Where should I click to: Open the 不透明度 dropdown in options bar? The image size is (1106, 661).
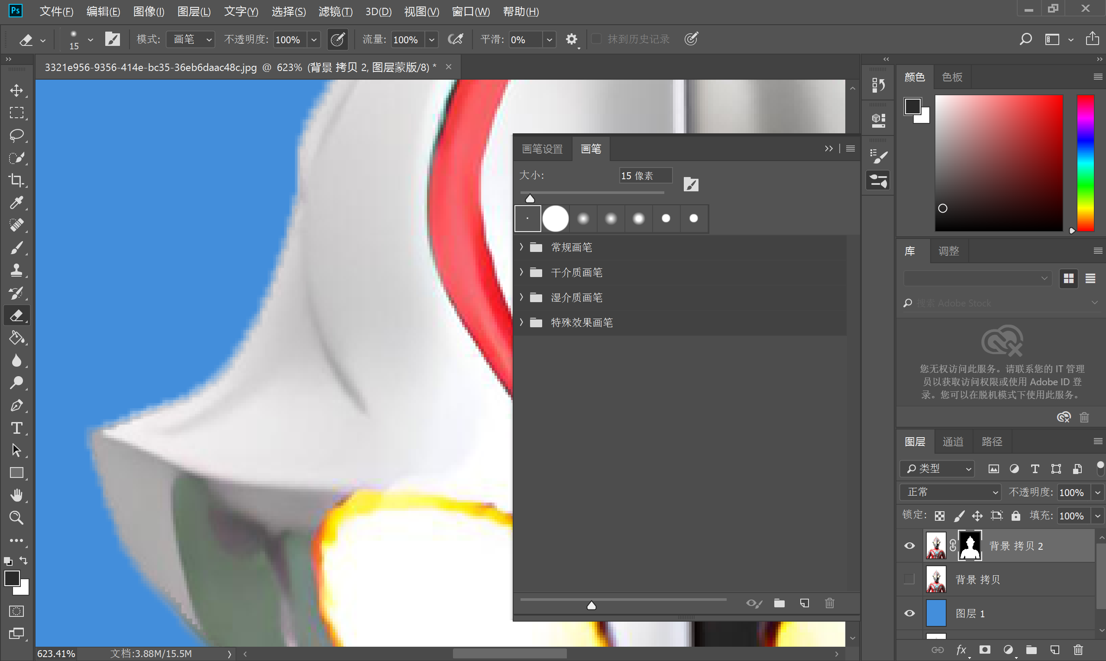click(x=314, y=39)
